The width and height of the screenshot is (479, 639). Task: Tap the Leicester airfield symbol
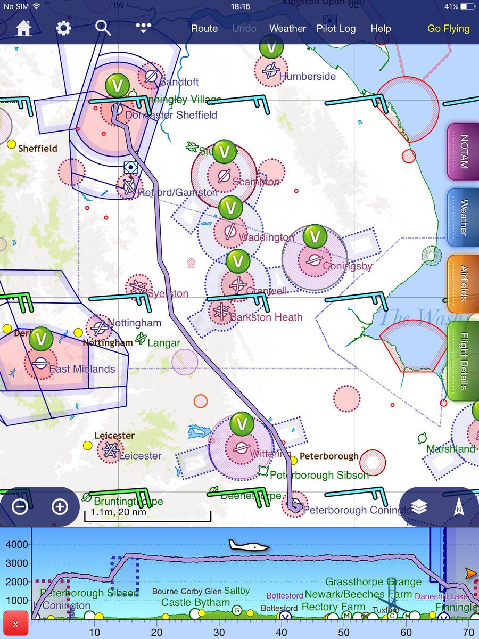click(110, 450)
